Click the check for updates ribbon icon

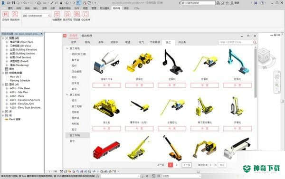[x=57, y=15]
